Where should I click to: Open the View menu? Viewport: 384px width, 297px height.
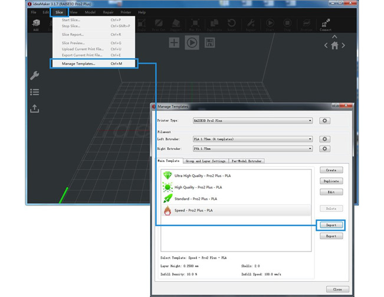pyautogui.click(x=74, y=12)
